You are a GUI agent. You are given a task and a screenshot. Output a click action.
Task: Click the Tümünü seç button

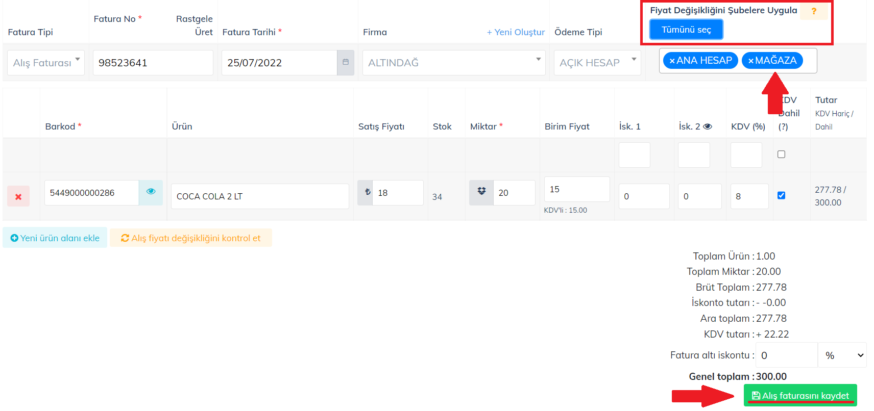click(x=686, y=30)
